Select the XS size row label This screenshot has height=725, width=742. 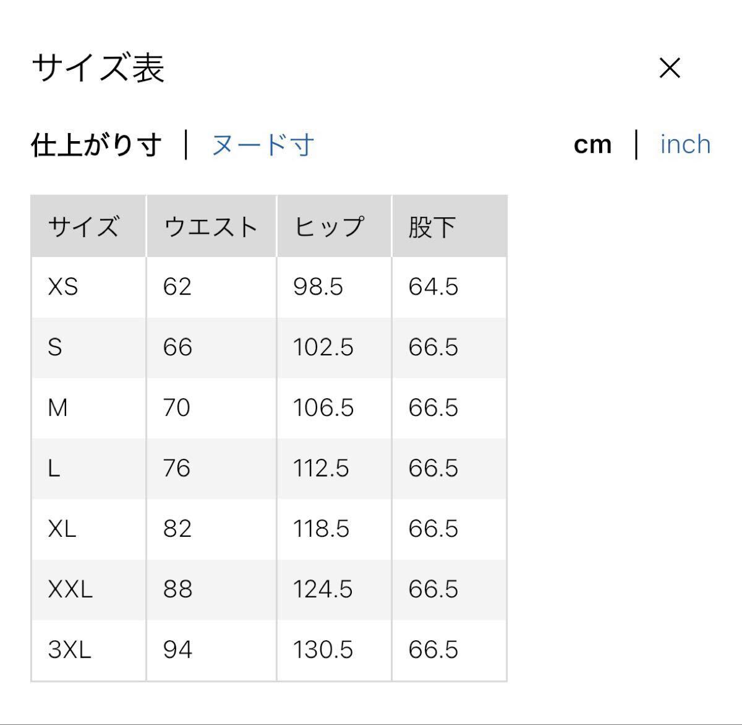click(x=63, y=287)
